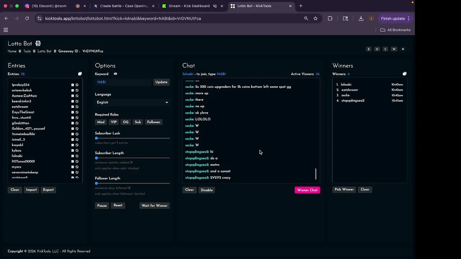461x259 pixels.
Task: Click the chat panel scrollbar
Action: pos(316,174)
